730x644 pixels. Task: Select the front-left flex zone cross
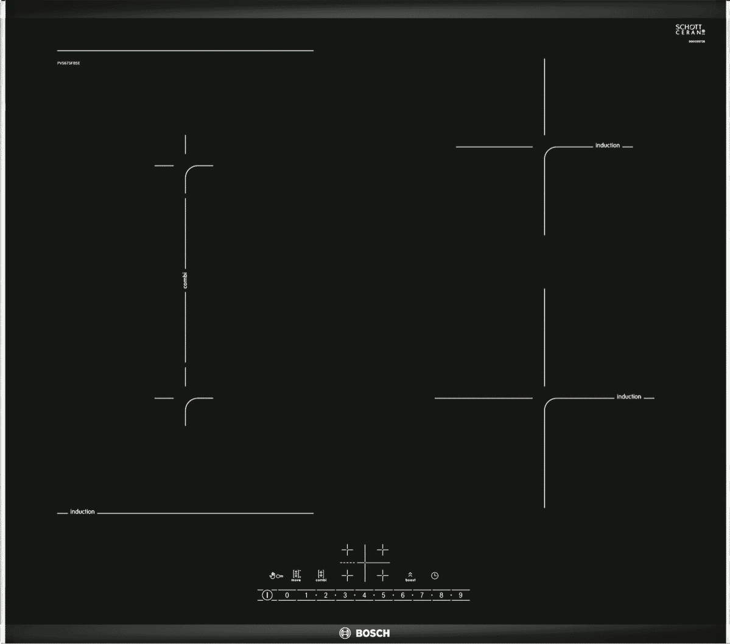click(x=347, y=575)
